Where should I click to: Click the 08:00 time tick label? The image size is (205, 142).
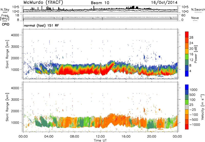coord(75,137)
